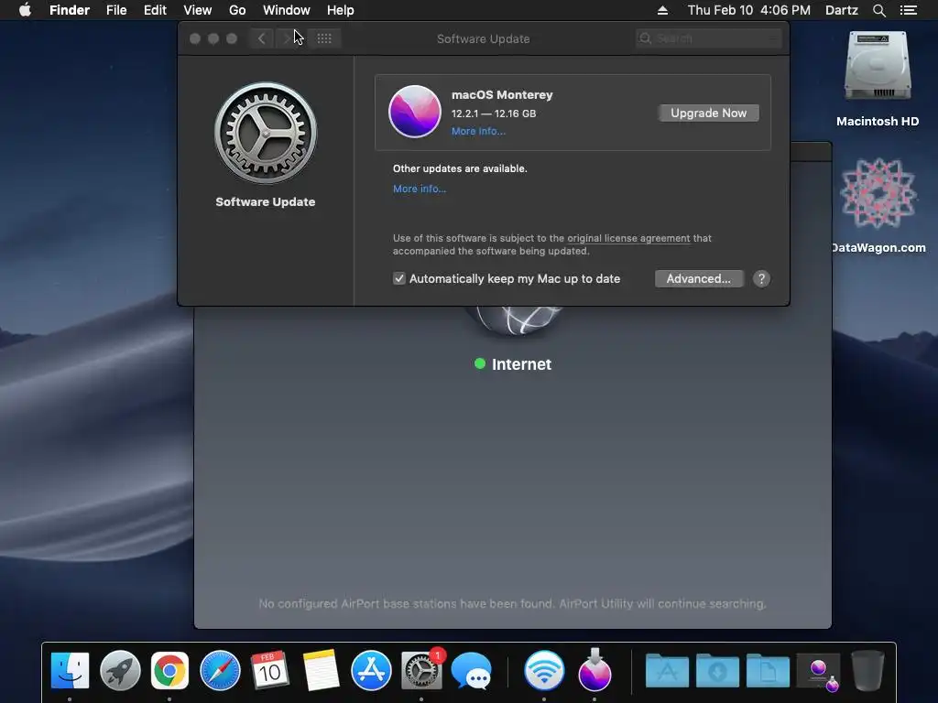Screen dimensions: 938x703
Task: Open the File menu
Action: click(116, 10)
